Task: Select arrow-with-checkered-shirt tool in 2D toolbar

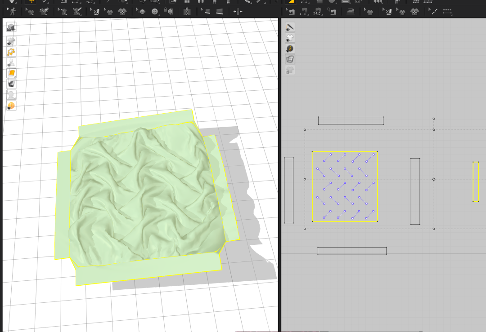Action: click(x=401, y=12)
